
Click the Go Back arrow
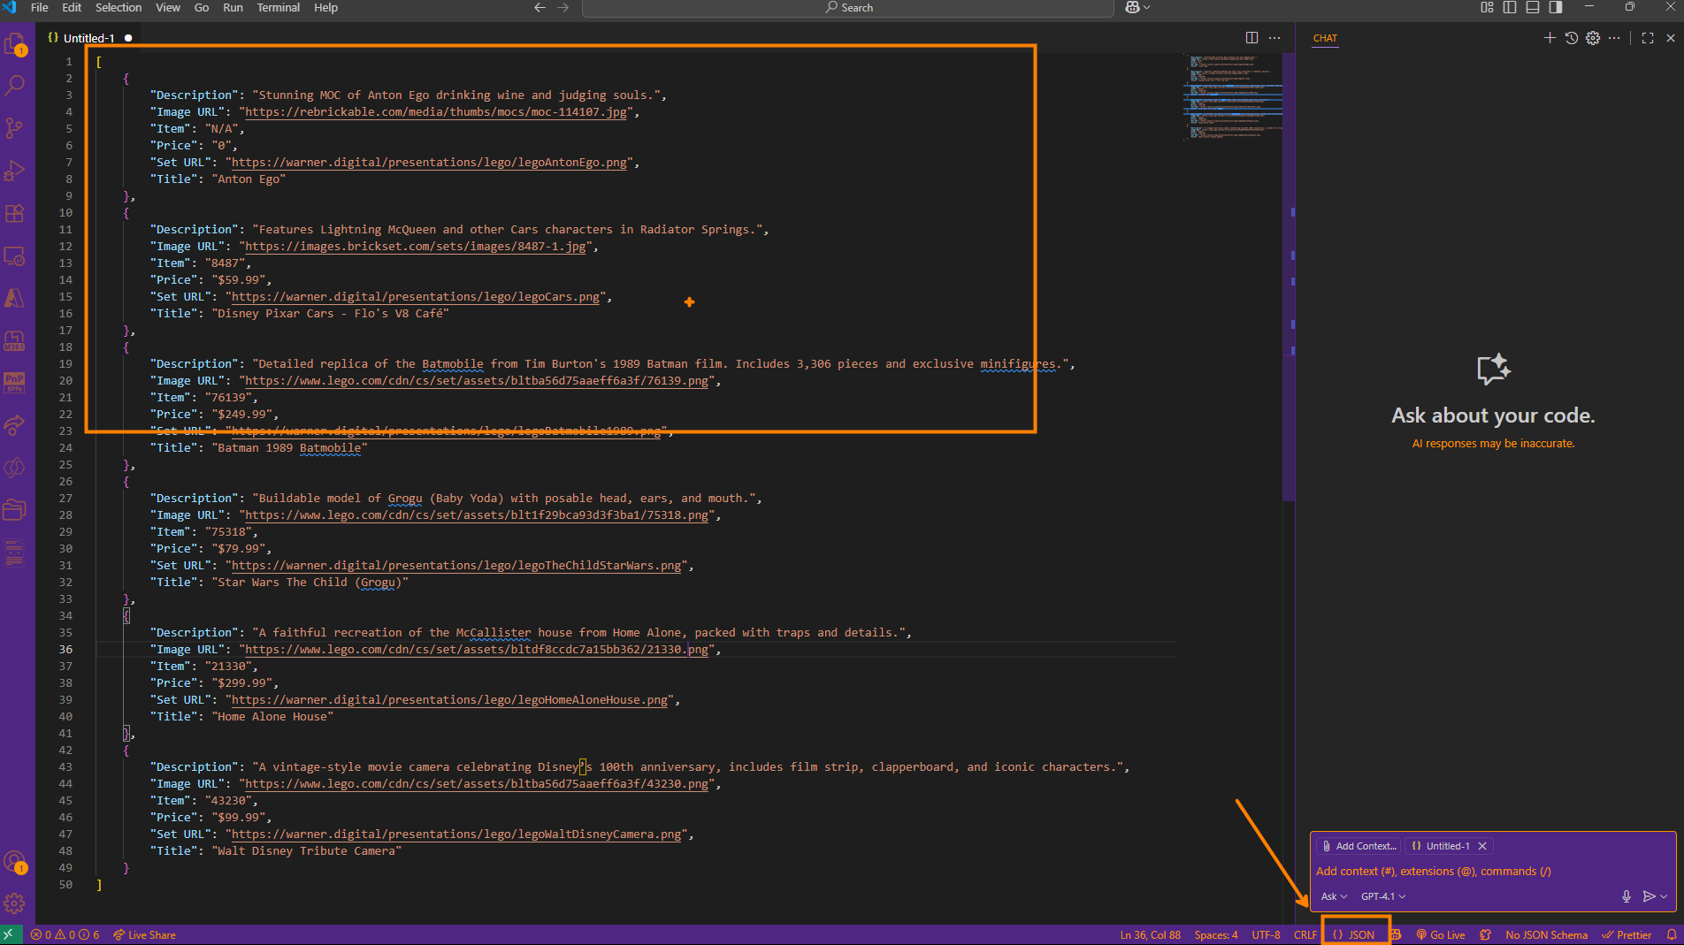540,7
